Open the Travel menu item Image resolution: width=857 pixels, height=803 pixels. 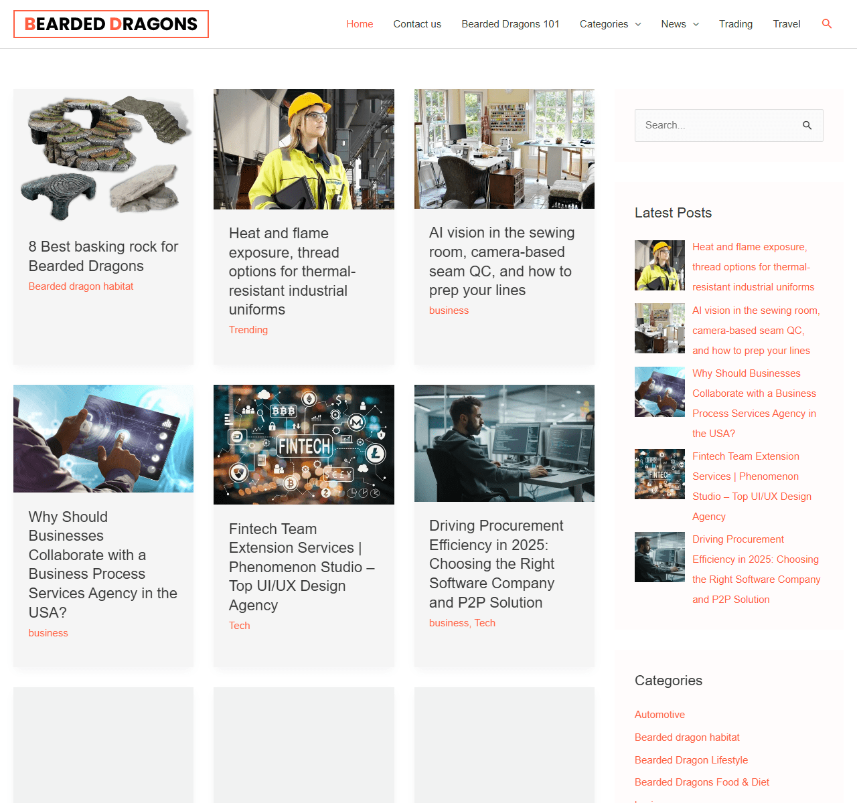[x=786, y=24]
